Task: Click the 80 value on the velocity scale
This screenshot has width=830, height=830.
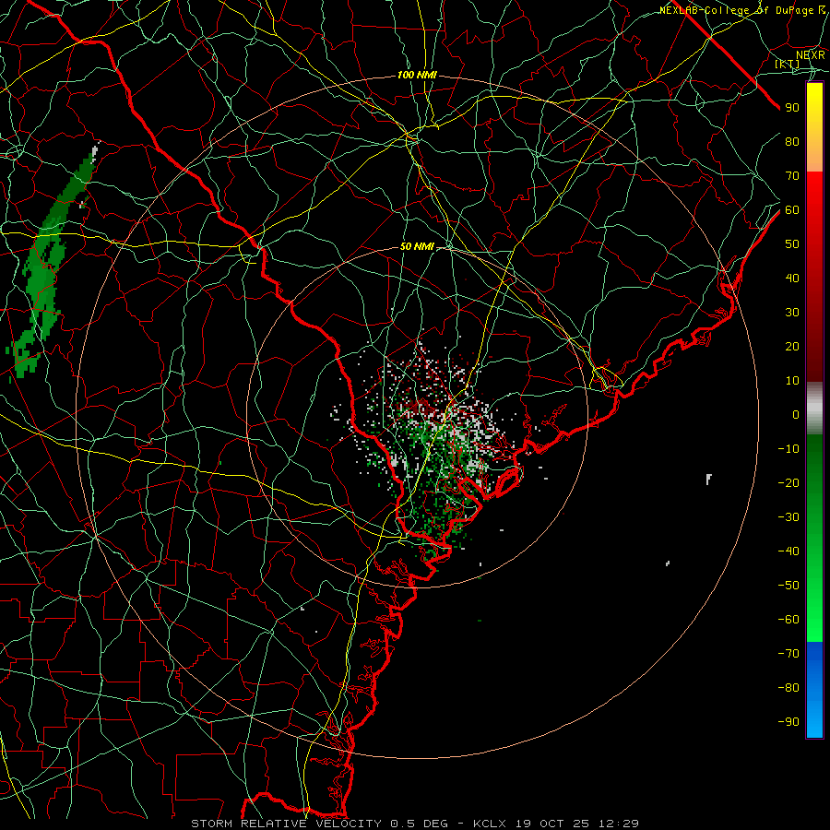Action: pos(792,141)
